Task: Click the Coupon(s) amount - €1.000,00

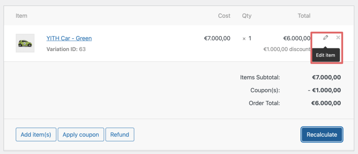Action: coord(324,90)
